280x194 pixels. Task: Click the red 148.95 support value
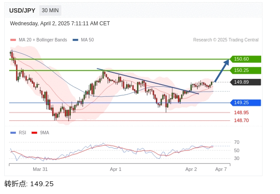click(241, 112)
